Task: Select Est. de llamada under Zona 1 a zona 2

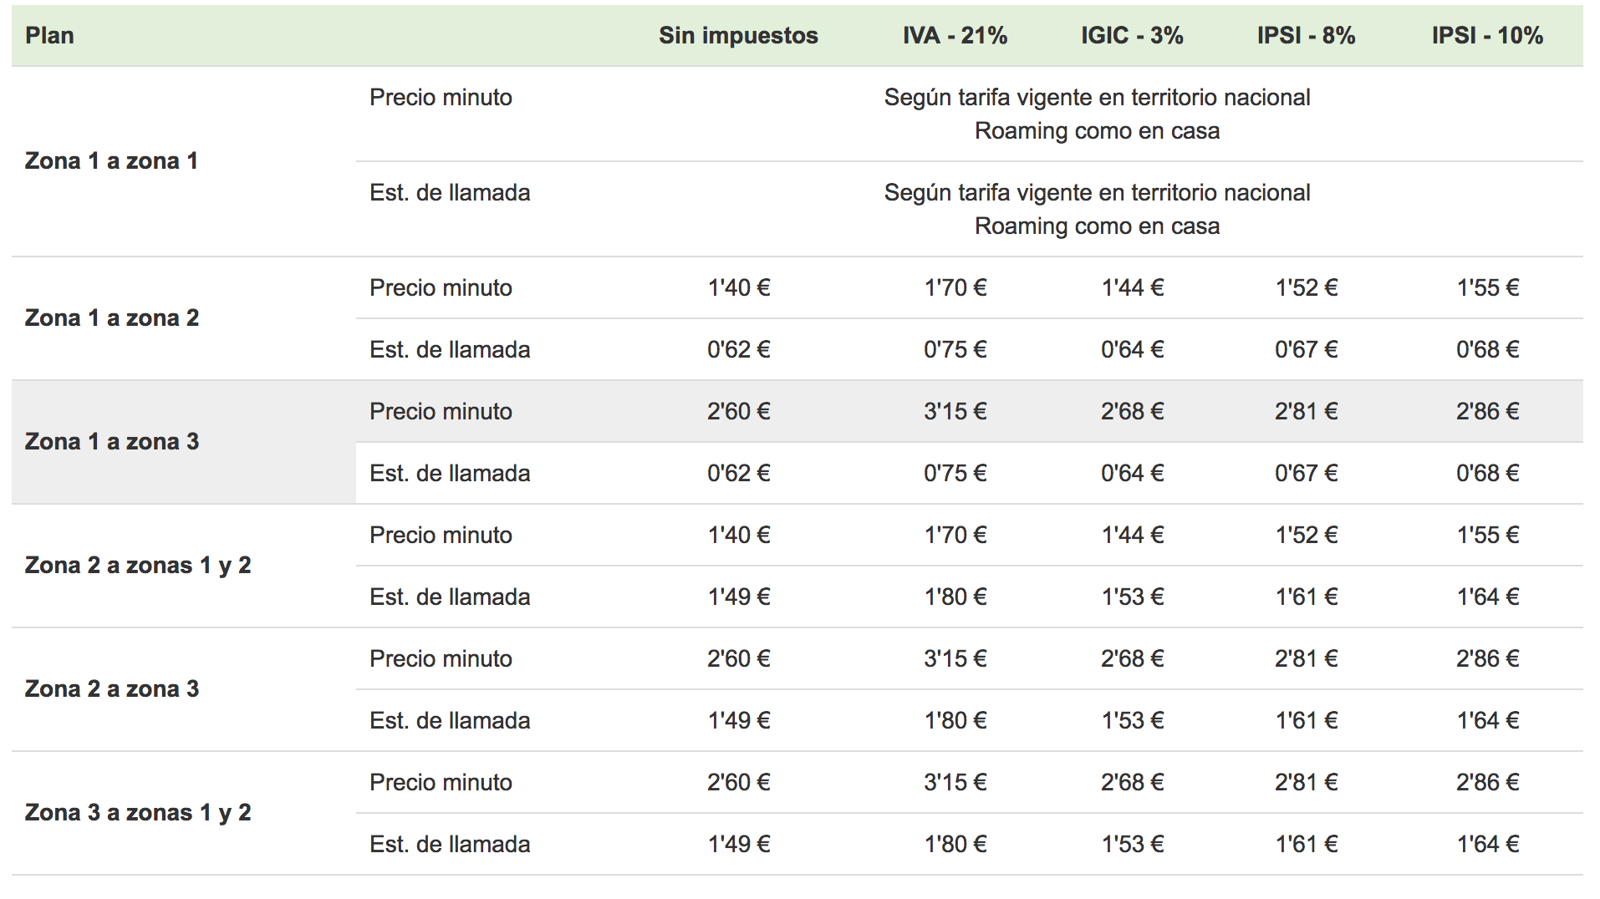Action: click(450, 350)
